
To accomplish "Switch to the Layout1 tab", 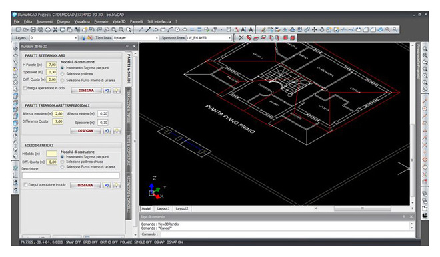I will 163,209.
